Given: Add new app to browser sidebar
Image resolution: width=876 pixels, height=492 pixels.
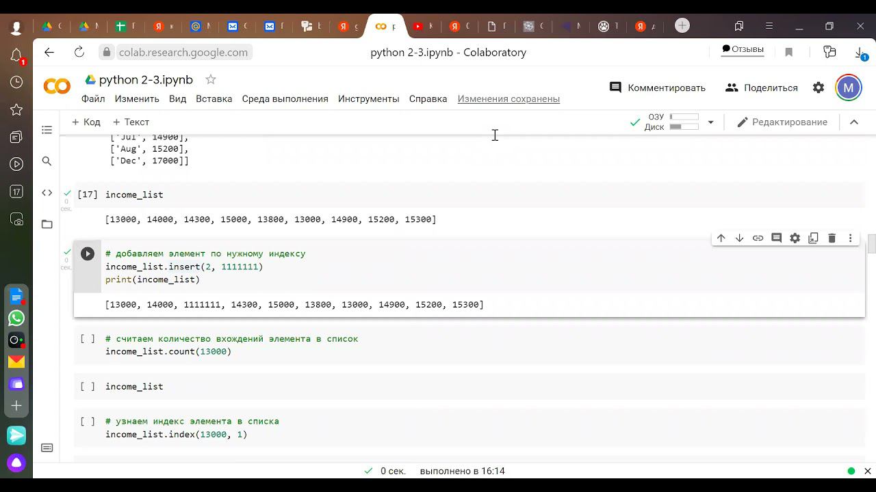Looking at the screenshot, I should pyautogui.click(x=16, y=406).
